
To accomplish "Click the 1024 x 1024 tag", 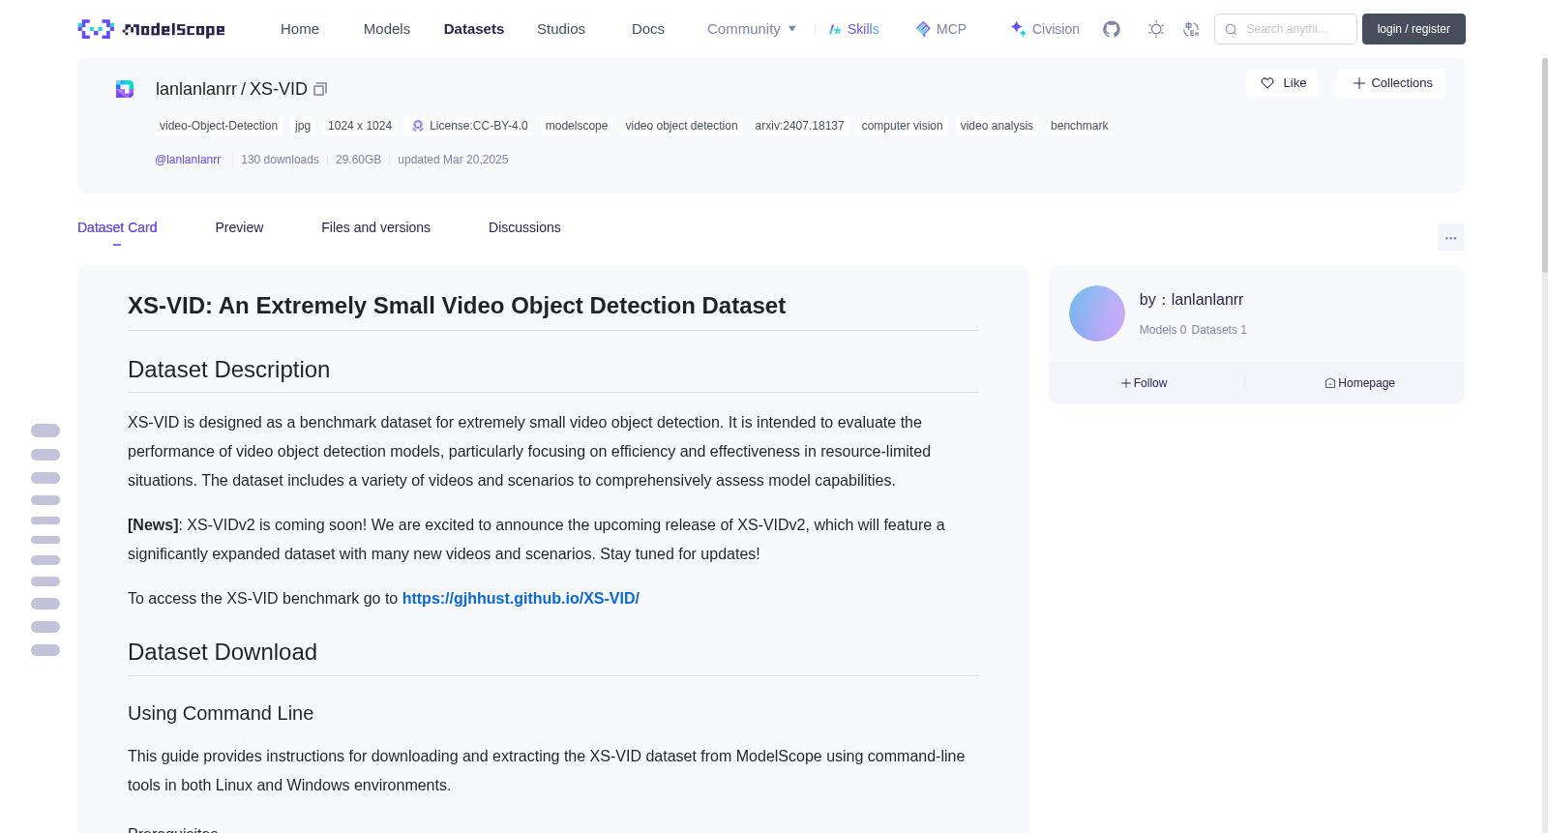I will point(360,126).
